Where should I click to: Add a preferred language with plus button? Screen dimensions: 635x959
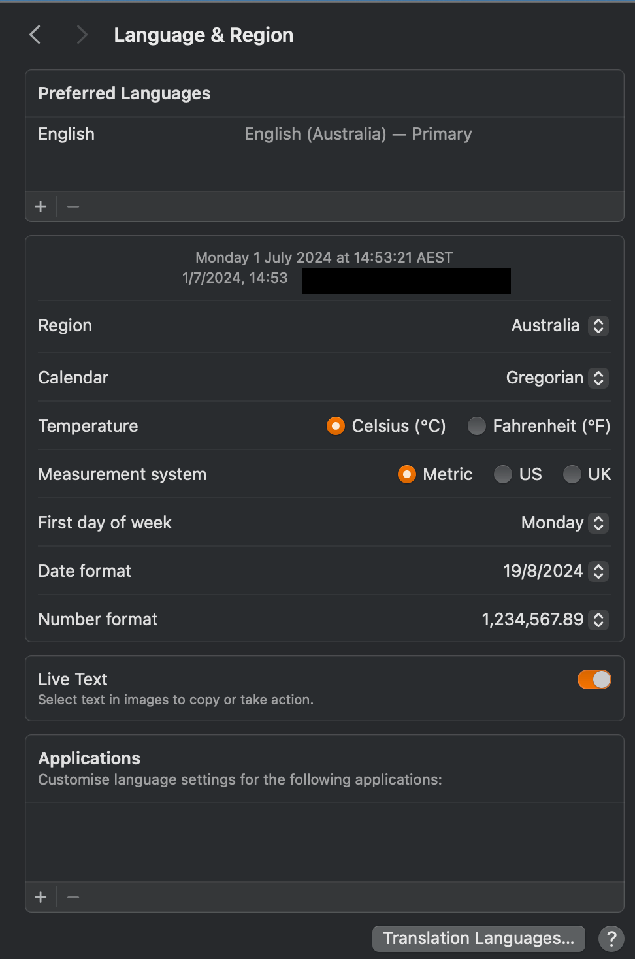tap(41, 207)
